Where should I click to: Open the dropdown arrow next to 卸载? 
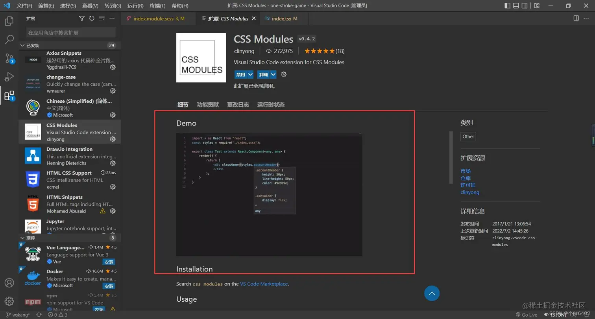click(x=273, y=74)
